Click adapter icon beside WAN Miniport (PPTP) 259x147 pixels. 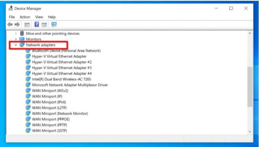28,125
